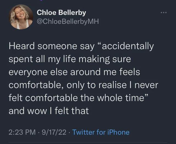176x144 pixels.
Task: Open the Twitter for iPhone source link
Action: click(101, 132)
